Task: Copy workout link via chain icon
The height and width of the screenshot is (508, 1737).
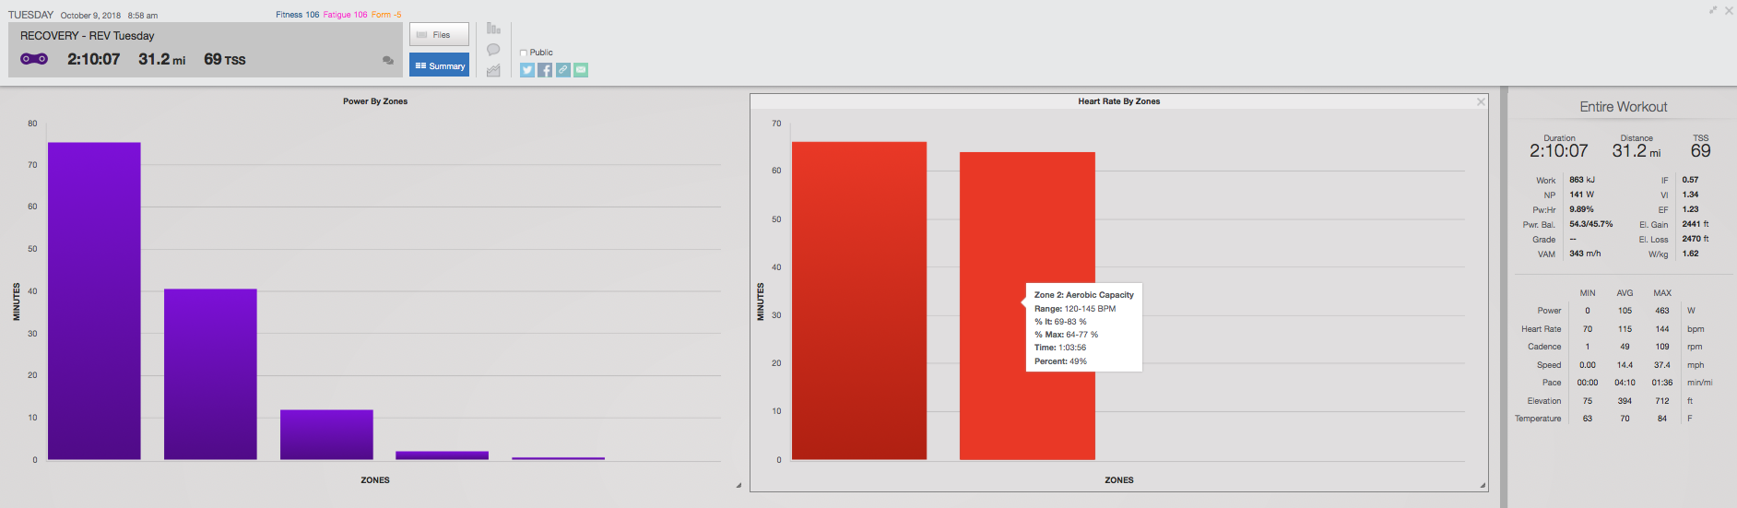Action: coord(562,70)
